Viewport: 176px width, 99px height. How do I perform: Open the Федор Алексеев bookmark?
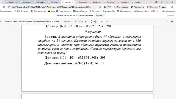pos(64,11)
